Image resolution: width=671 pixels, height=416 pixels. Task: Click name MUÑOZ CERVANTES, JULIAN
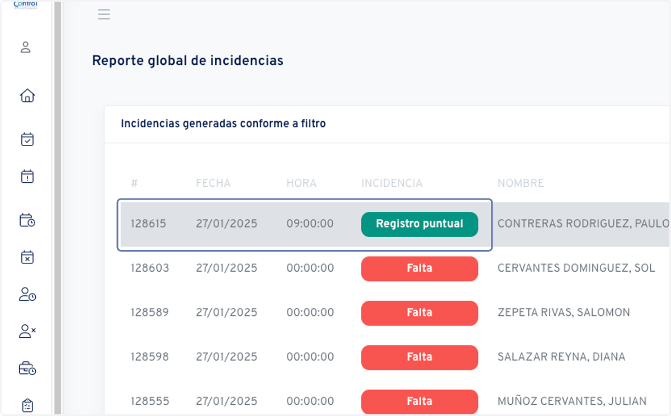[x=572, y=401]
